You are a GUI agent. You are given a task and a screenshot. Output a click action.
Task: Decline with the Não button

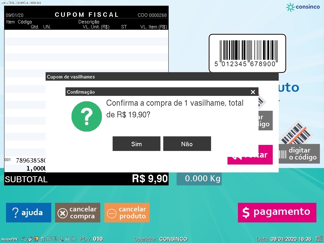tap(187, 144)
